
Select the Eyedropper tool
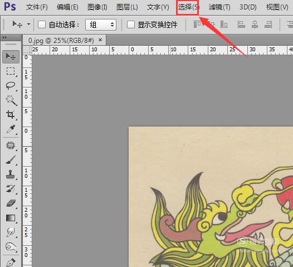point(11,129)
